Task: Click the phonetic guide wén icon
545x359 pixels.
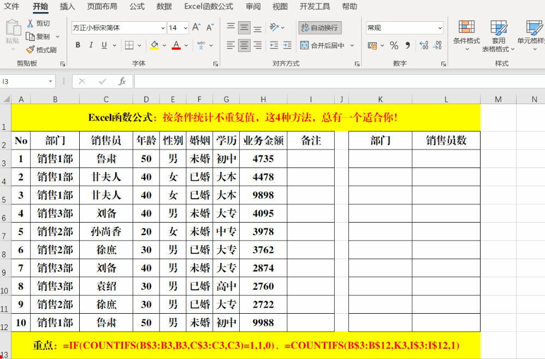Action: coord(201,45)
